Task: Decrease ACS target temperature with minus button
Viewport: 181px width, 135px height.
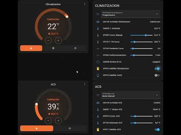Action: tap(48, 121)
